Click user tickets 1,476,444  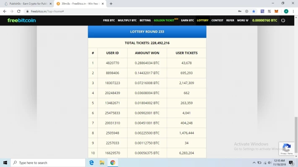[x=186, y=133]
